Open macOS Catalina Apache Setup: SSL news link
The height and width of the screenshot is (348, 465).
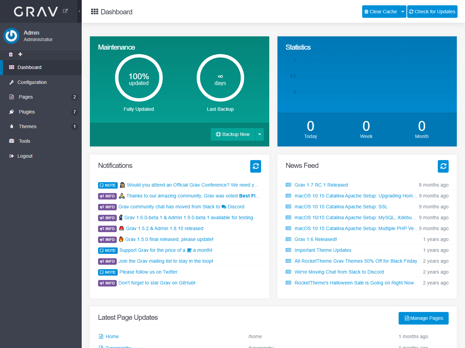(341, 207)
